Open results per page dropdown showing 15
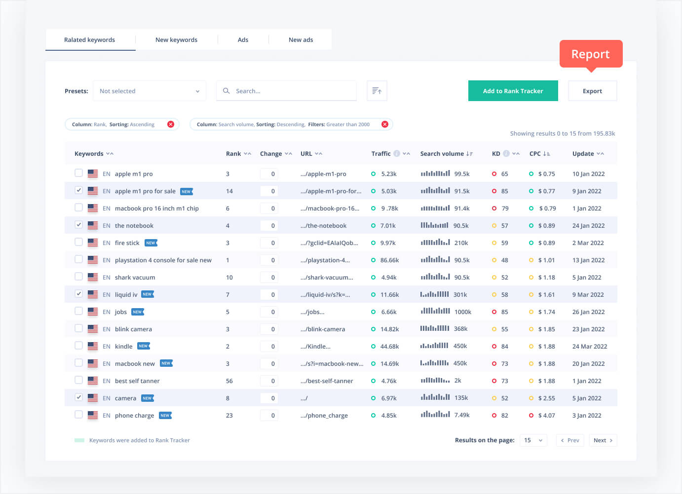 [x=533, y=440]
